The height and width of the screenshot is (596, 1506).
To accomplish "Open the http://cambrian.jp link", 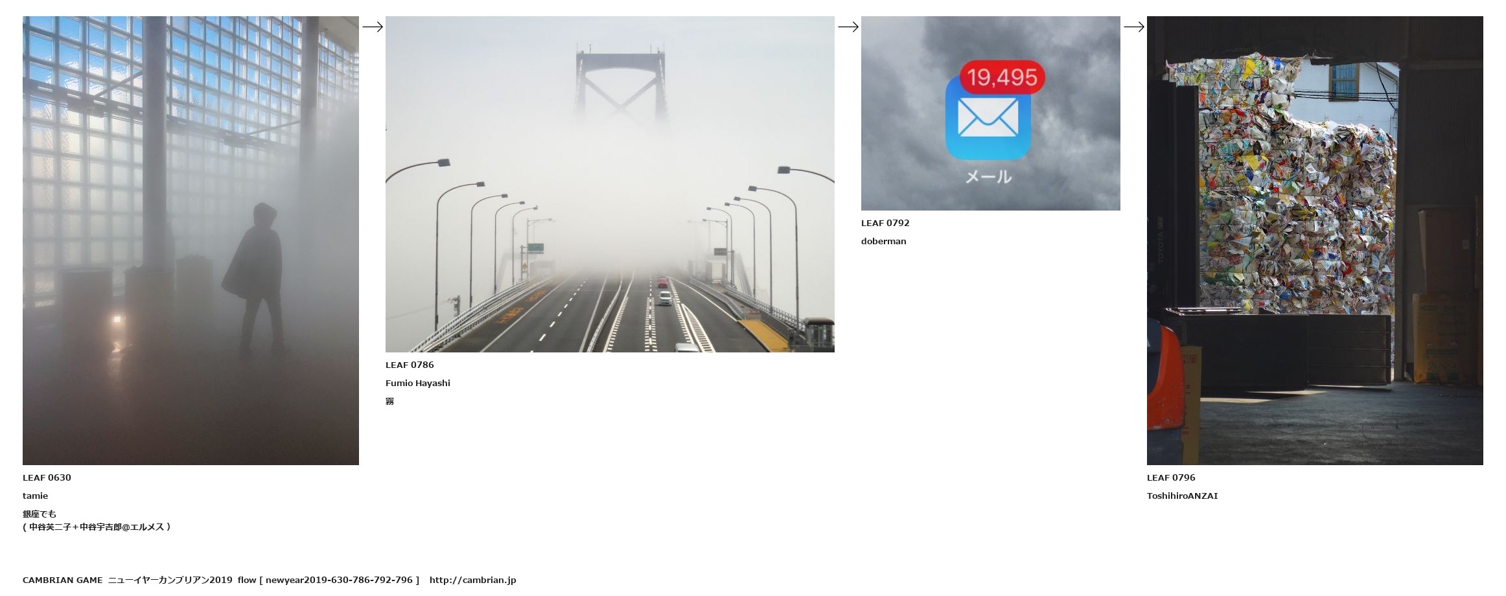I will [473, 580].
